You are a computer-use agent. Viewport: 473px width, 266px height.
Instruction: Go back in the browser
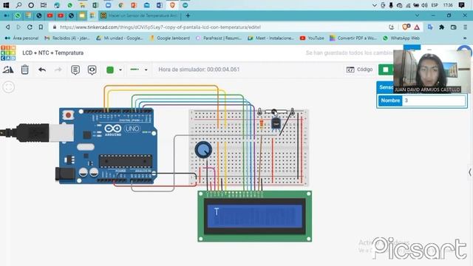pos(8,27)
